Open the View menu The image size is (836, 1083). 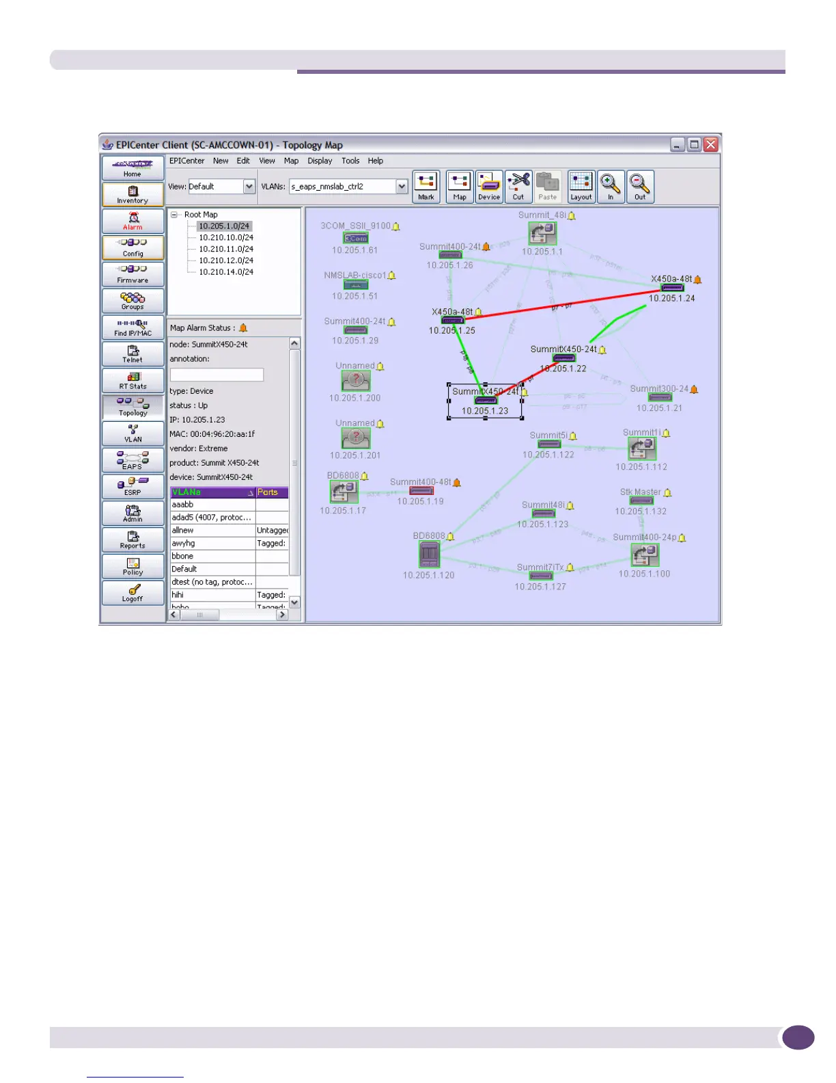coord(267,161)
